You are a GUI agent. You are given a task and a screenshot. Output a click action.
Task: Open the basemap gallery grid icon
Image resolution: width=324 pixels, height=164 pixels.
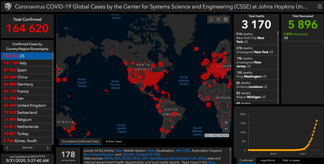point(226,19)
